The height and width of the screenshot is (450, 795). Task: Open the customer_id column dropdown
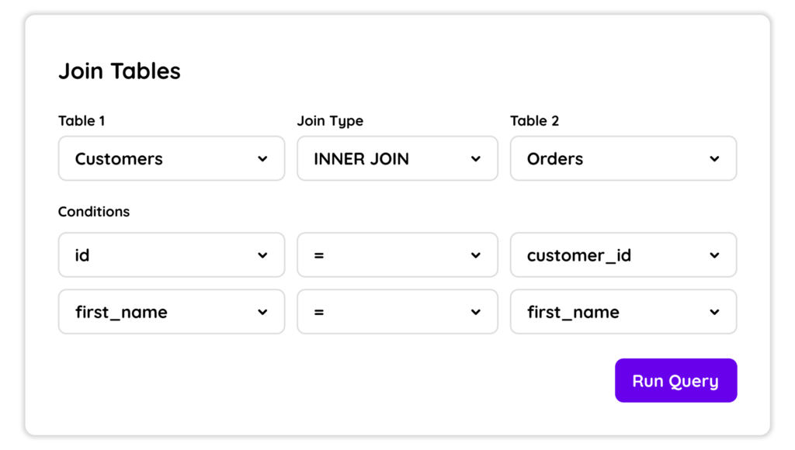[623, 255]
